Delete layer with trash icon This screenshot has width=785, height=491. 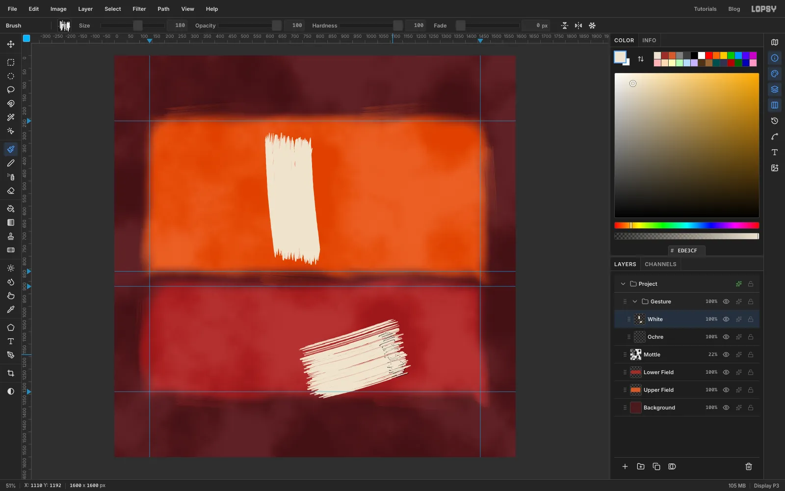click(x=749, y=466)
